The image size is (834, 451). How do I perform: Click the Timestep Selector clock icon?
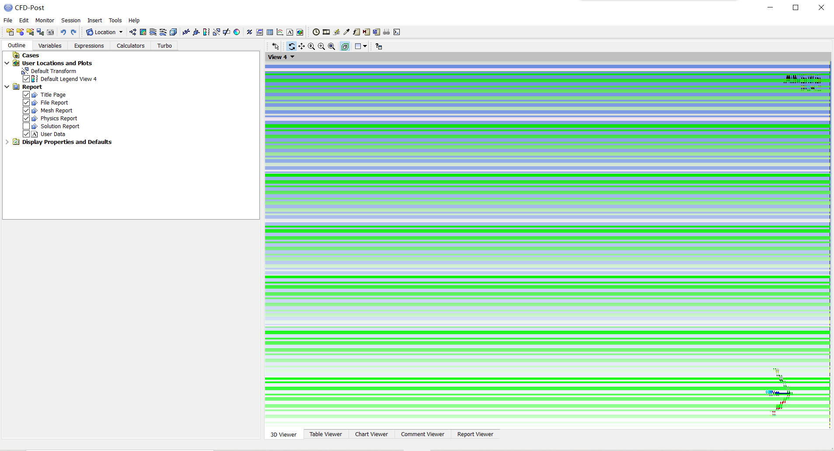click(316, 32)
